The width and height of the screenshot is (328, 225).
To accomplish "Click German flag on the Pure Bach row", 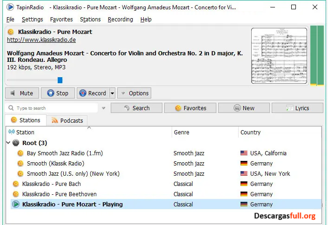I will pyautogui.click(x=244, y=184).
